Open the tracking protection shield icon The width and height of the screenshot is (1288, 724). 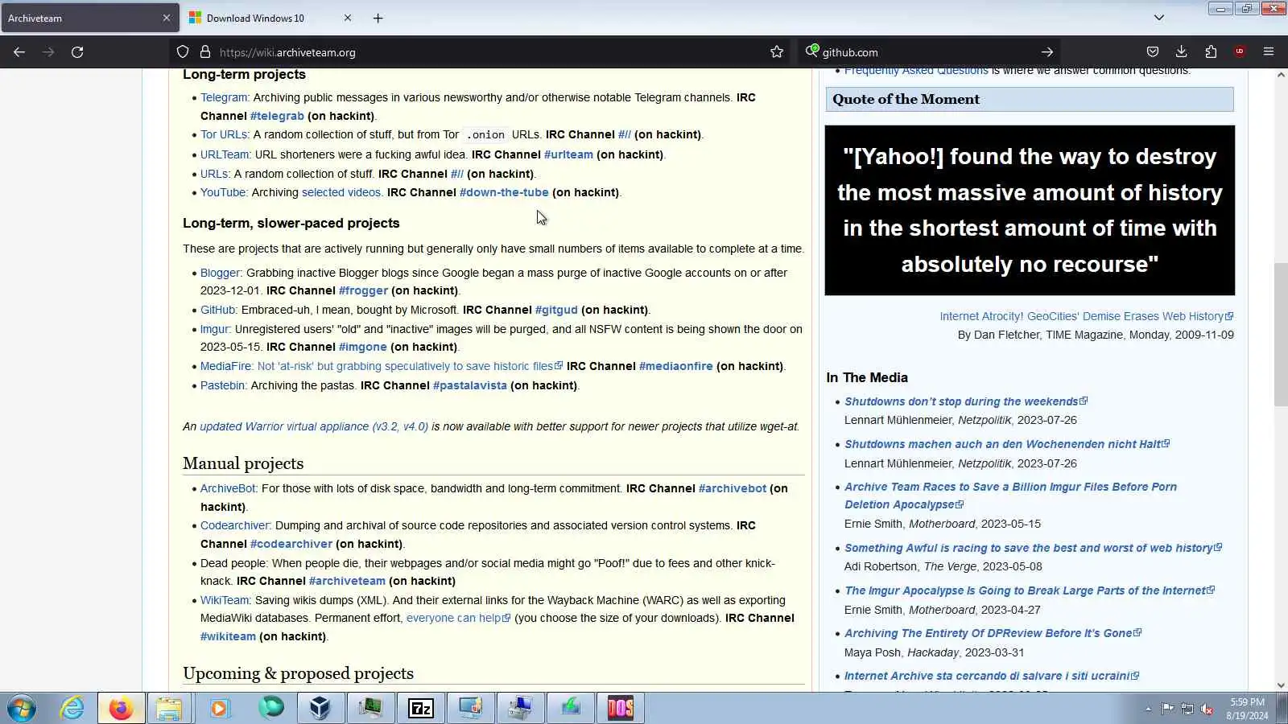pyautogui.click(x=183, y=52)
